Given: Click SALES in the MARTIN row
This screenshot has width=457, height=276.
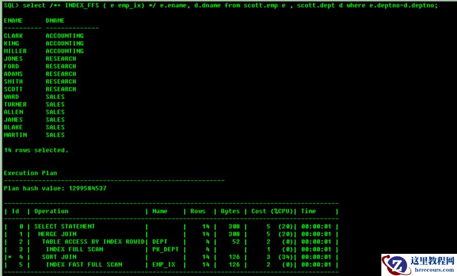Looking at the screenshot, I should pos(55,135).
